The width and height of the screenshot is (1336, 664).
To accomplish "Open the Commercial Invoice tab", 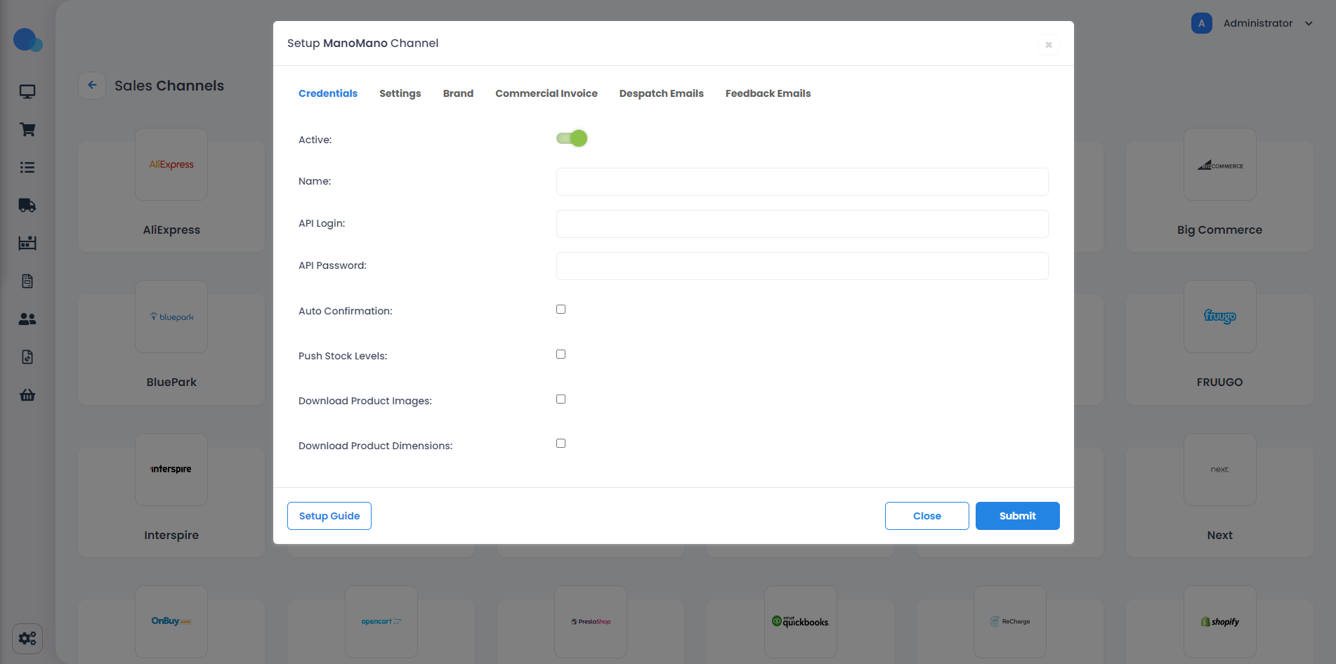I will [546, 94].
